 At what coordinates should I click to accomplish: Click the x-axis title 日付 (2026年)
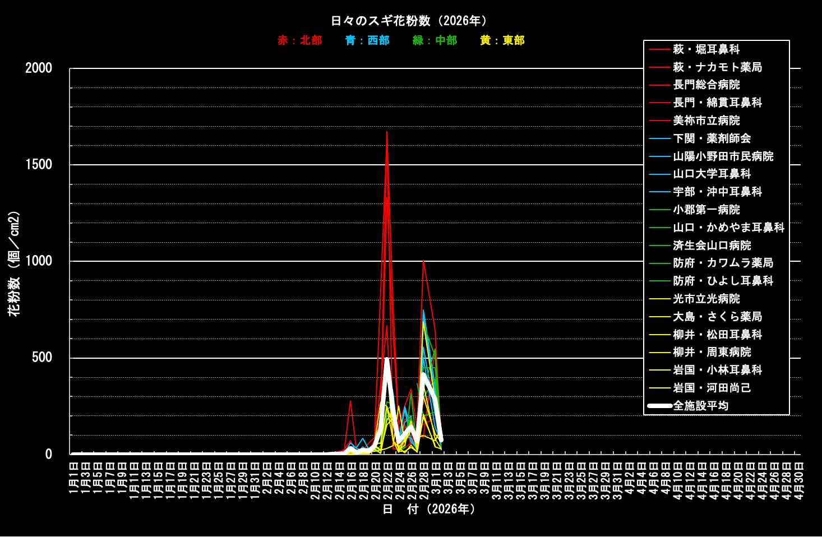click(x=430, y=509)
